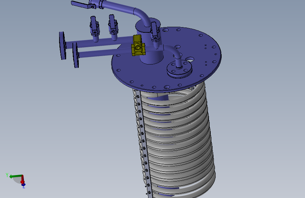Click the green Y axis of the triad
The image size is (305, 198).
(15, 177)
